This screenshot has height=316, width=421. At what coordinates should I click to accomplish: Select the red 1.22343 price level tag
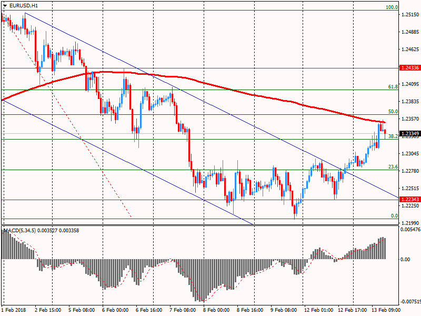click(410, 200)
